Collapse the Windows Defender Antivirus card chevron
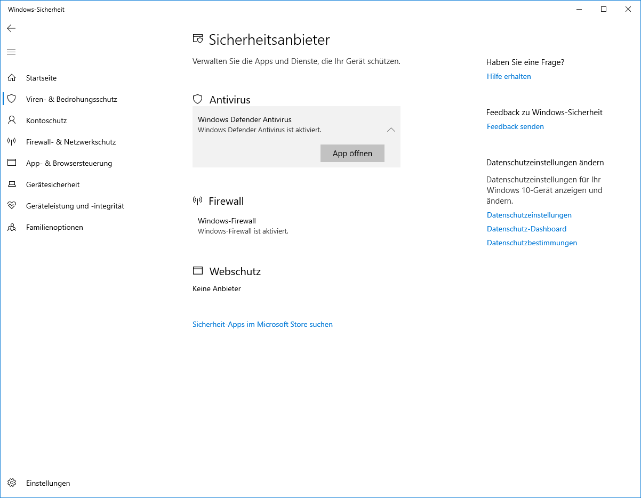Viewport: 641px width, 498px height. point(391,130)
